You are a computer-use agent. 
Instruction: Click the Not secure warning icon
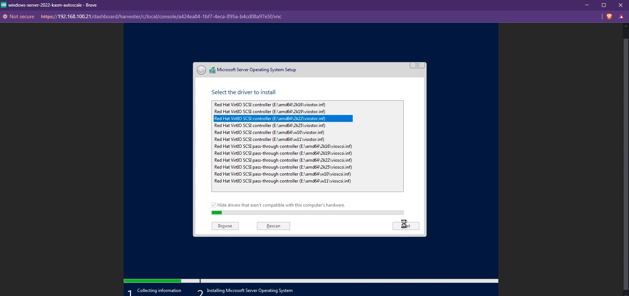tap(5, 16)
